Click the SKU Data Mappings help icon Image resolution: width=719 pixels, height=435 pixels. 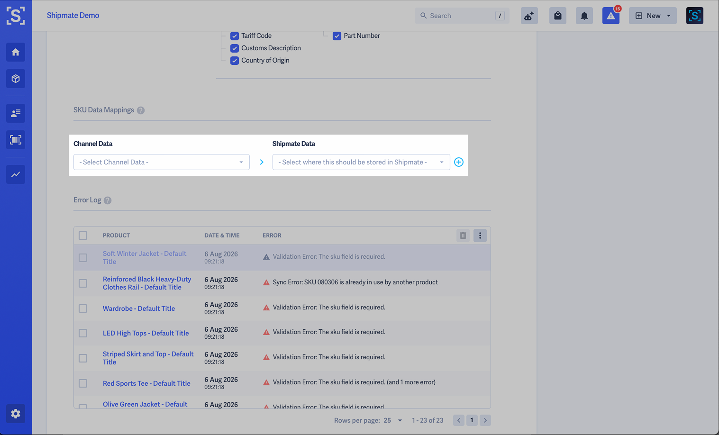[141, 110]
